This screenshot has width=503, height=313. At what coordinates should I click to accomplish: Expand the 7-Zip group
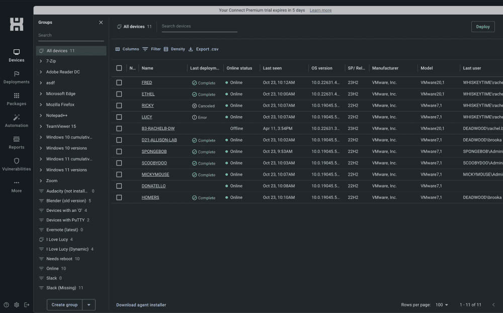(x=41, y=61)
